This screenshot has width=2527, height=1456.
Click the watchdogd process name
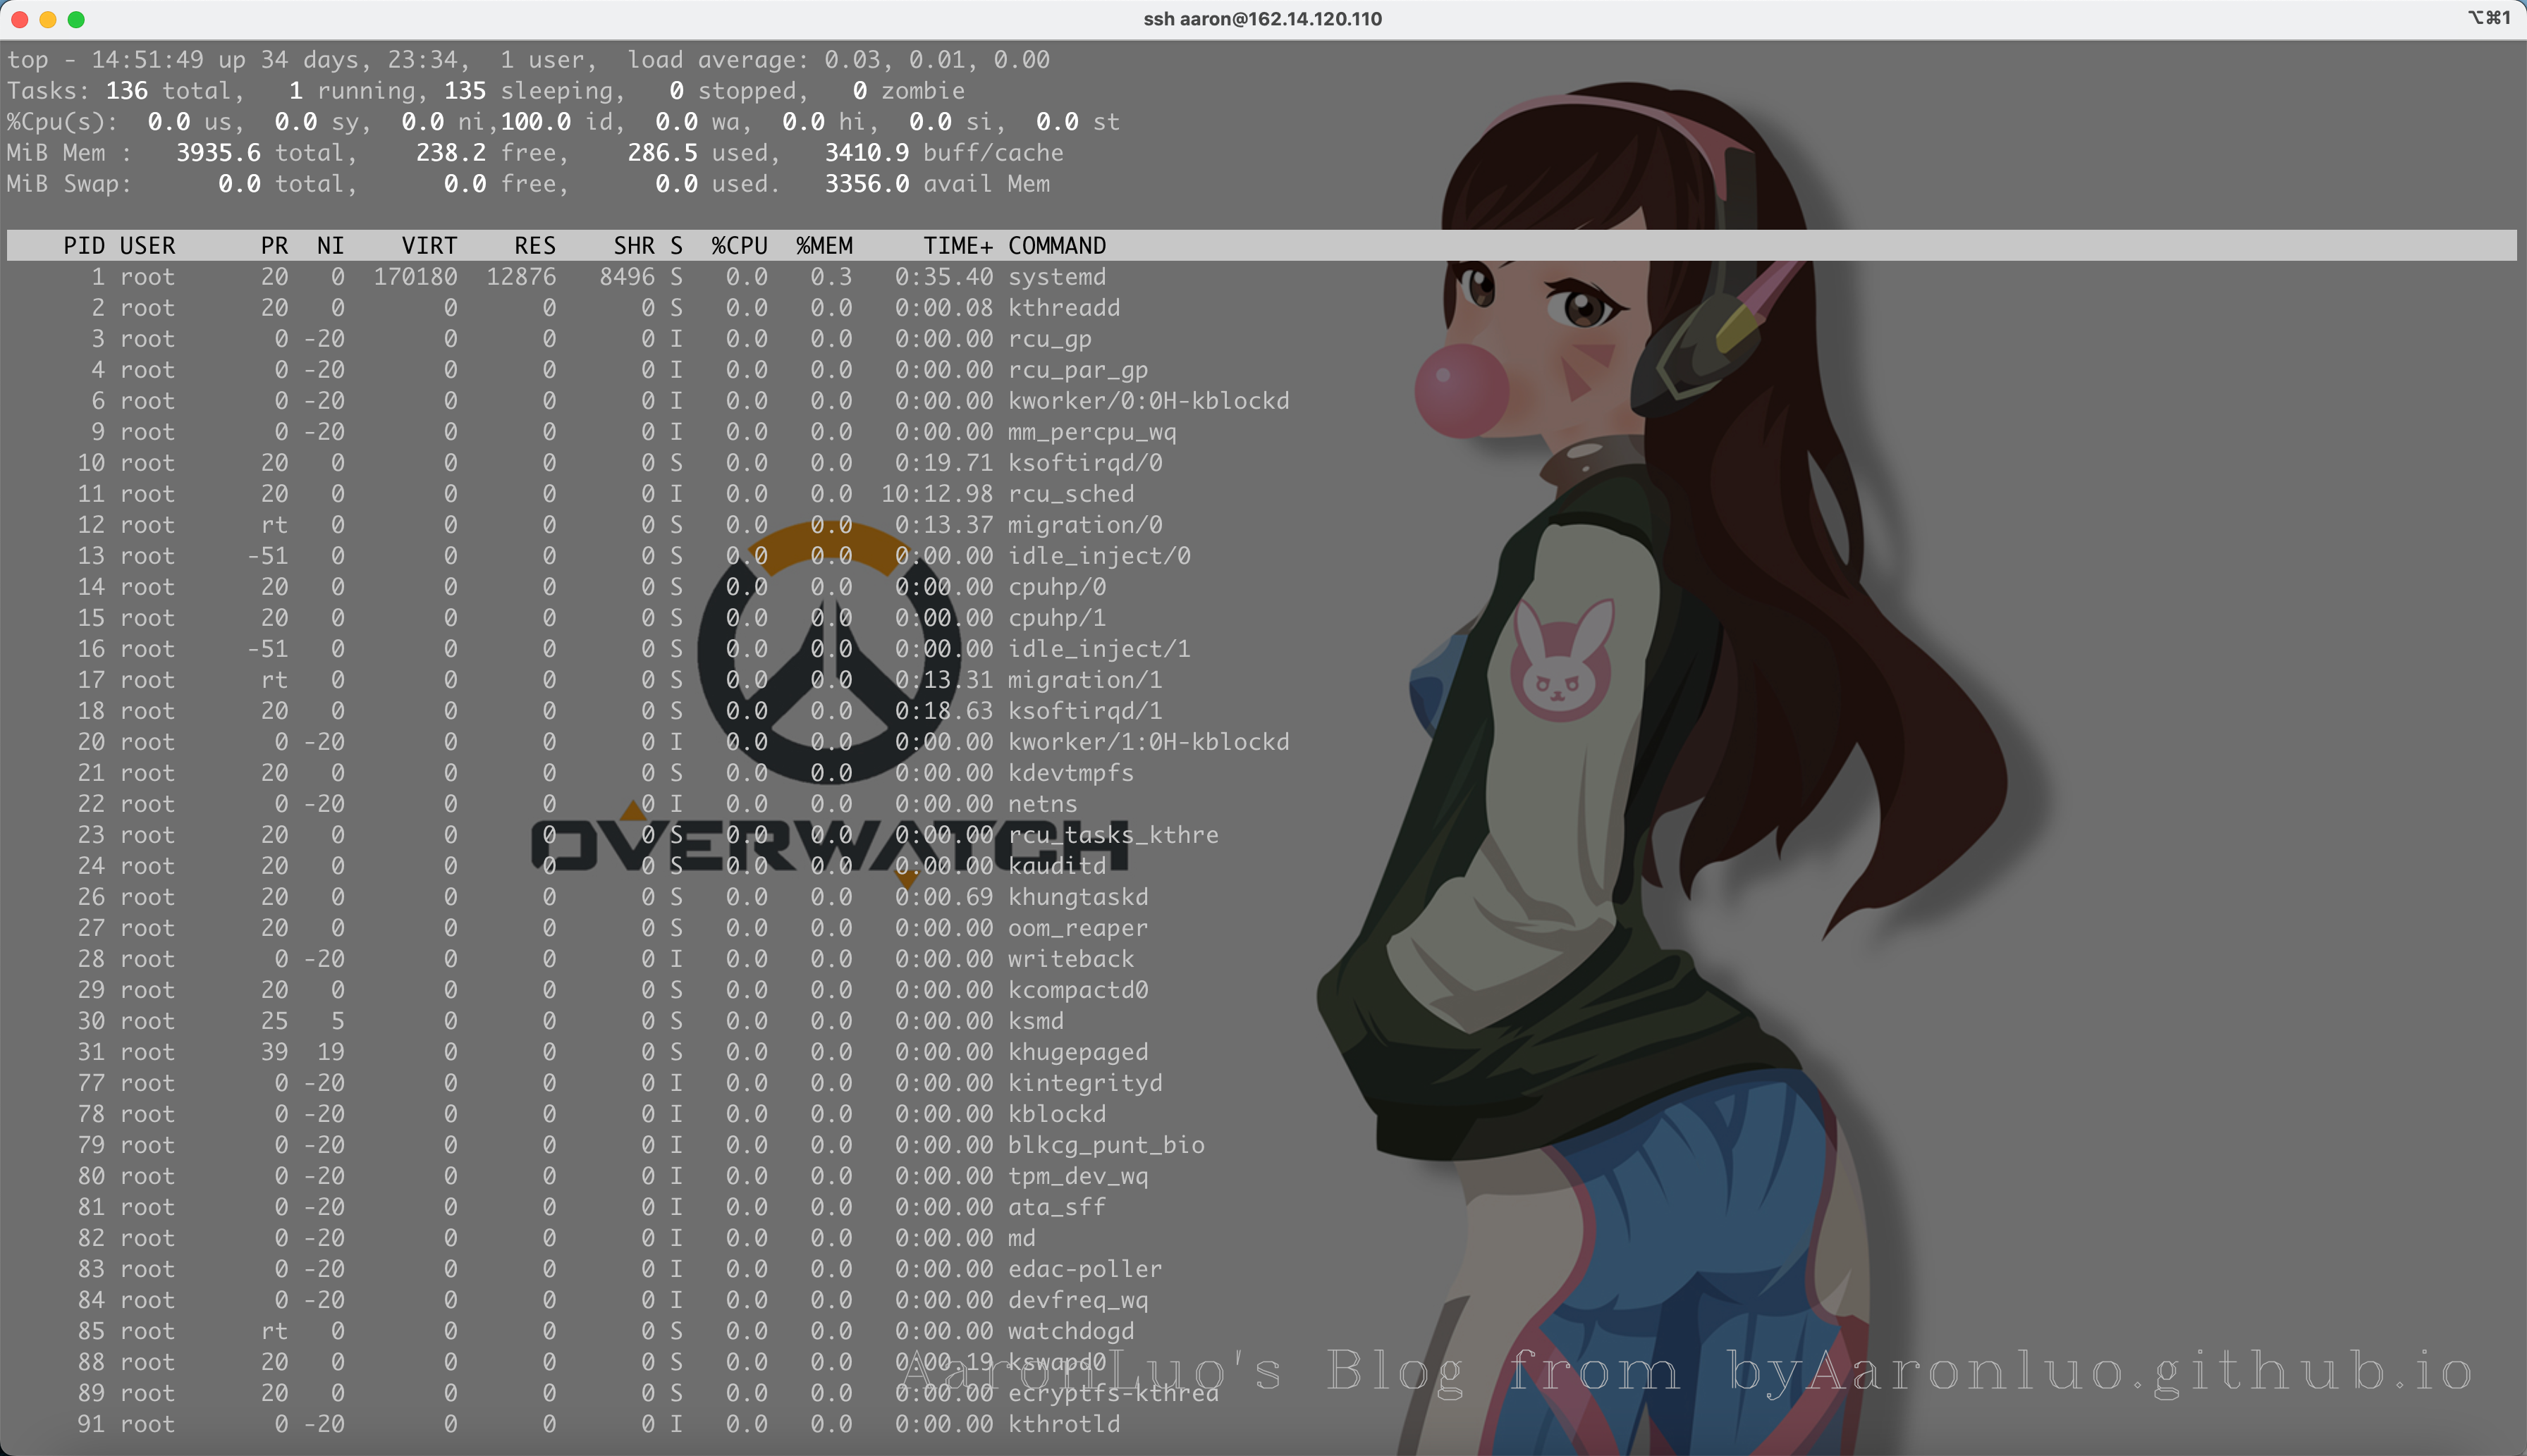1070,1331
